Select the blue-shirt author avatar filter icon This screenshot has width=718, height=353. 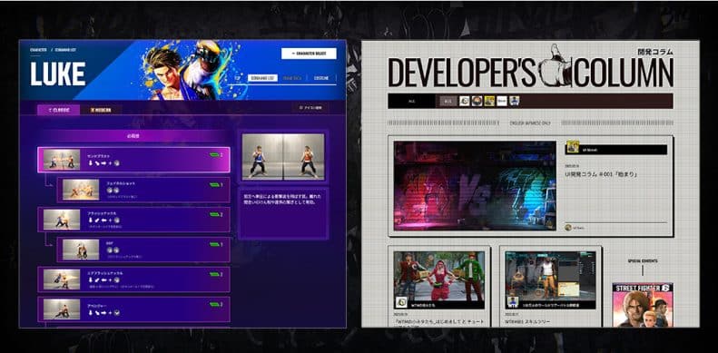tap(515, 102)
